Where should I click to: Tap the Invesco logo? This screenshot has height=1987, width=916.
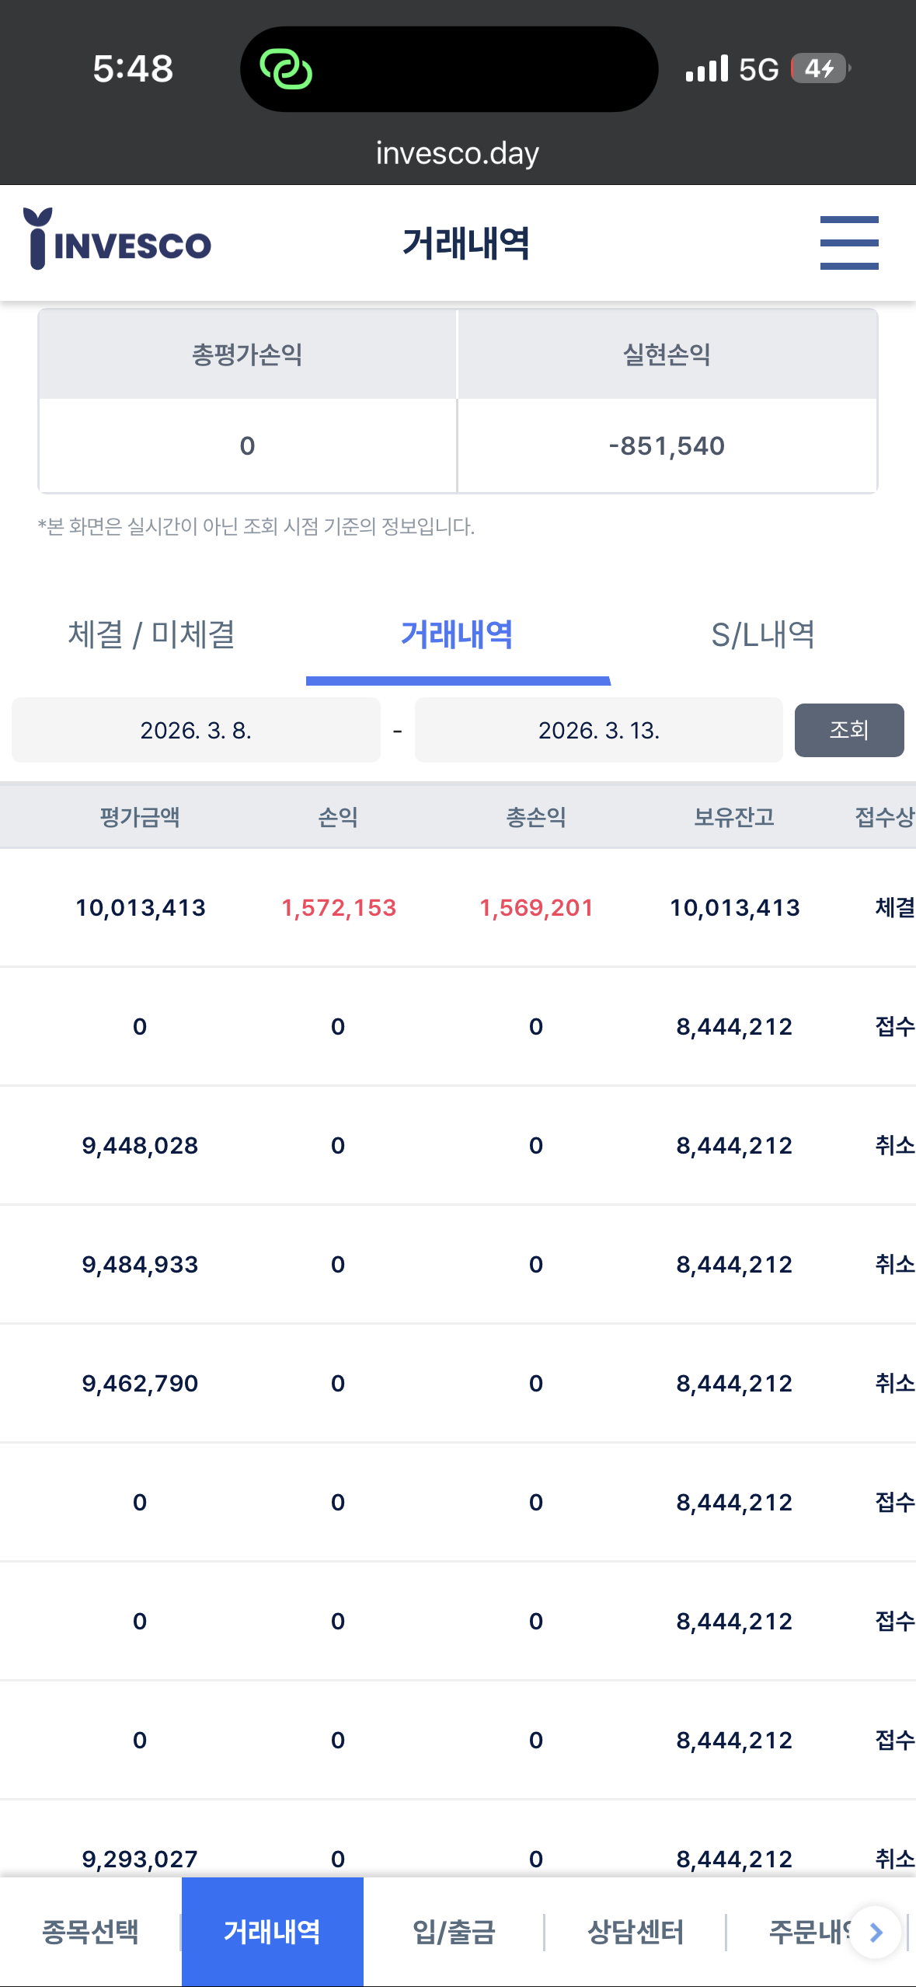pos(117,239)
